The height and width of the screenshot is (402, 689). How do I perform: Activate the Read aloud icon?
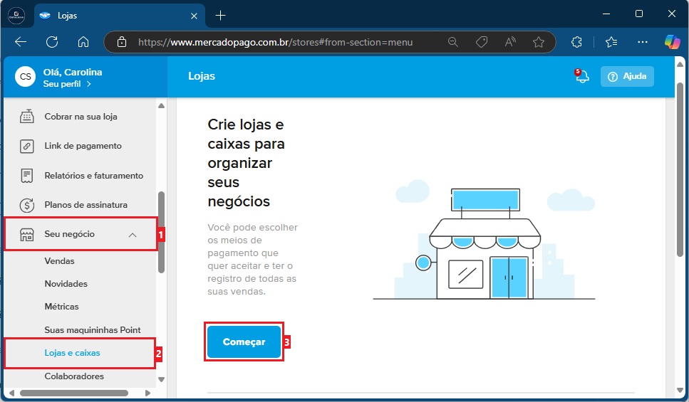[x=510, y=42]
